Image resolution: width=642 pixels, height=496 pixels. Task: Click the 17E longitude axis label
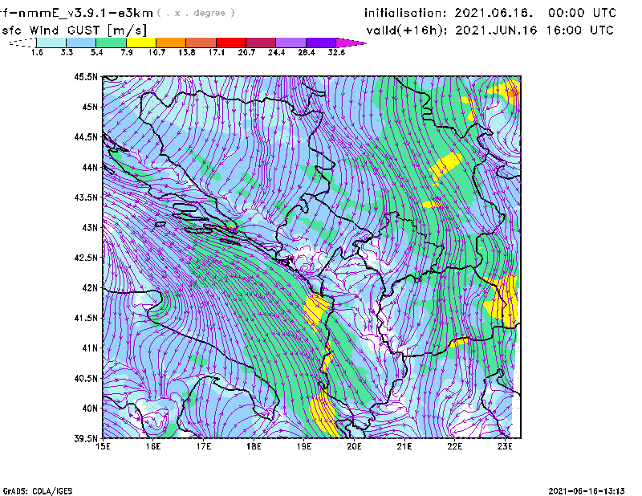click(x=204, y=446)
